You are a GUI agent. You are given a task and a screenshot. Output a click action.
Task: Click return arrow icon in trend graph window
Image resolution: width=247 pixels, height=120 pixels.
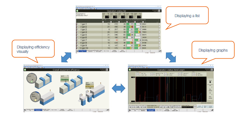212,110
